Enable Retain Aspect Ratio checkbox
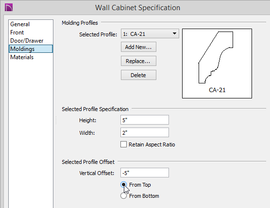The height and width of the screenshot is (208, 270). [123, 144]
